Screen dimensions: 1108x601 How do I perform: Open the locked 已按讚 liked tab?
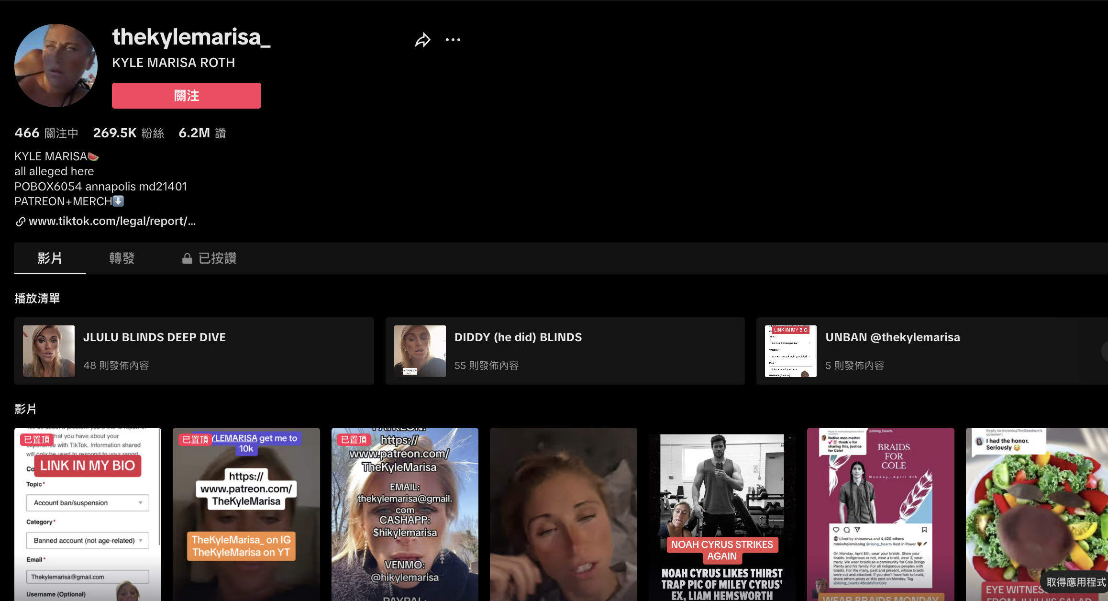(209, 258)
